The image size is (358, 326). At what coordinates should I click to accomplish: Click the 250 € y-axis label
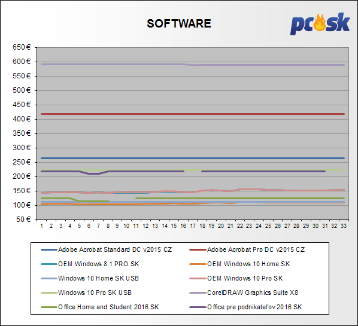pos(22,162)
